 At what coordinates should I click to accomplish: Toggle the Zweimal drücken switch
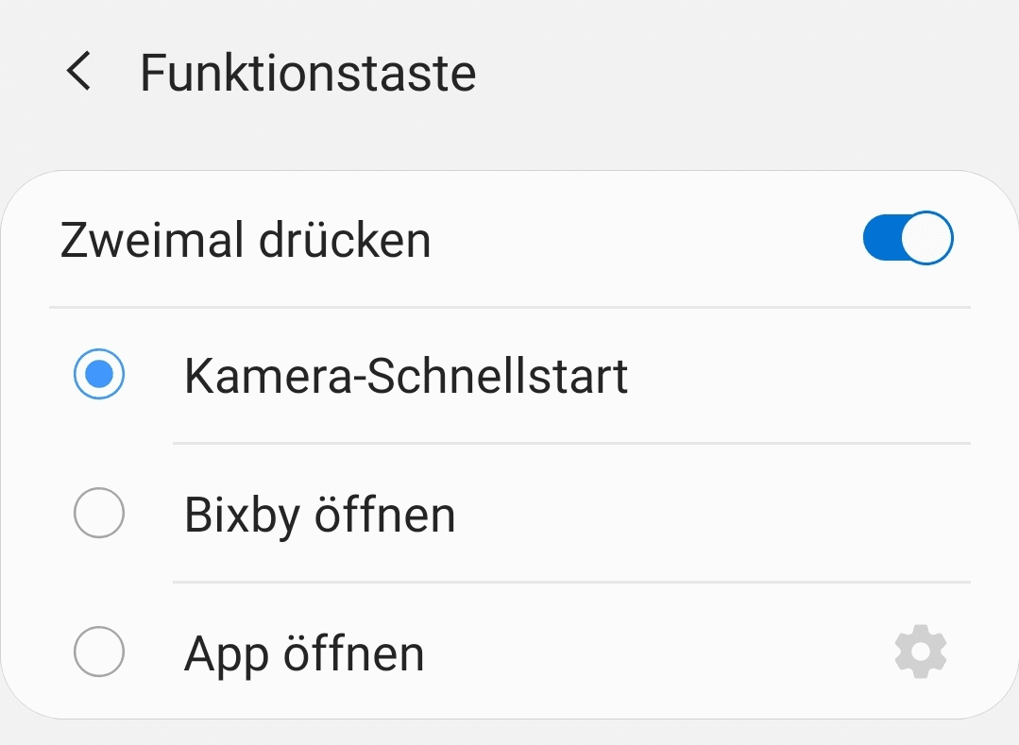pyautogui.click(x=908, y=239)
